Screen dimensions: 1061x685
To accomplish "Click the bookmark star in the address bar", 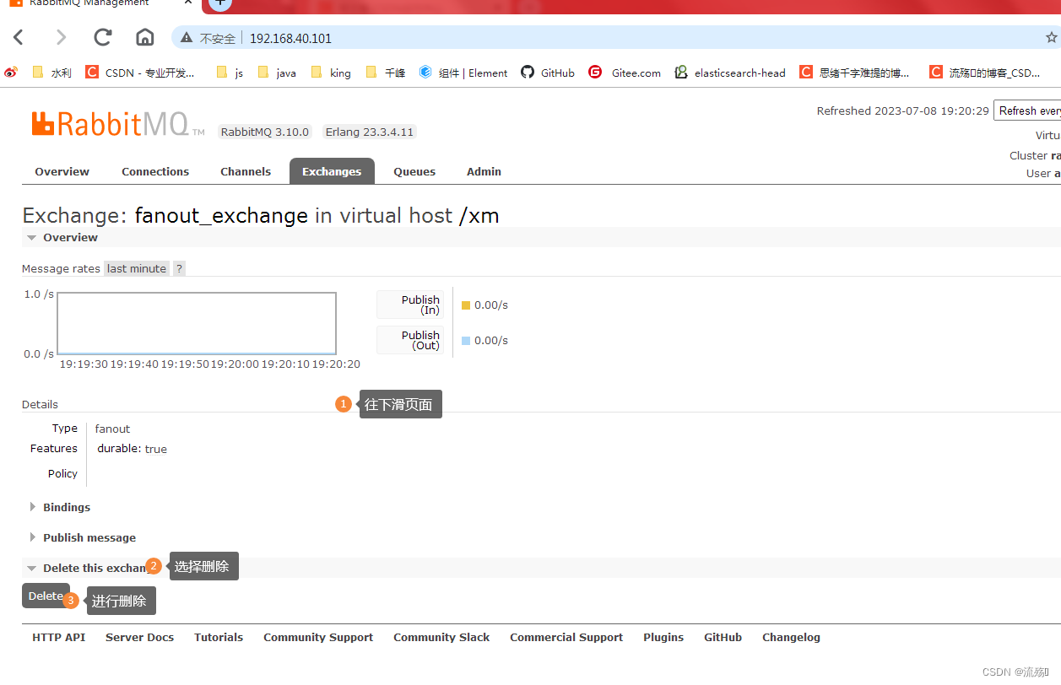I will (1052, 37).
